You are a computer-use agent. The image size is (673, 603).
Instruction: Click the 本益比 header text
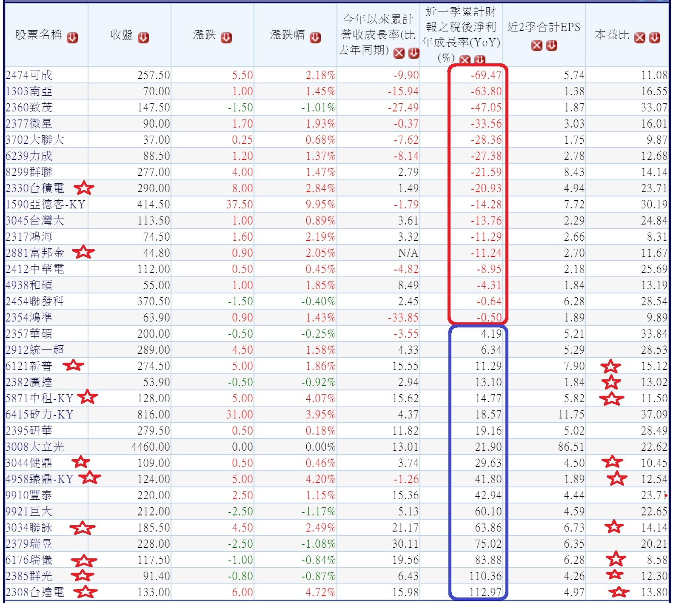(x=612, y=35)
